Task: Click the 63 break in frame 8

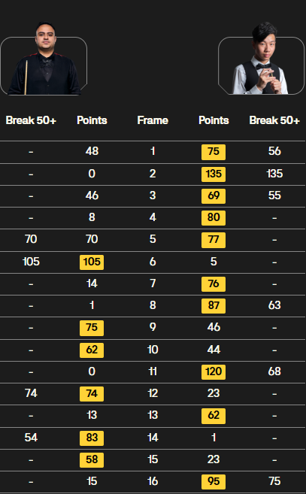Action: tap(274, 305)
